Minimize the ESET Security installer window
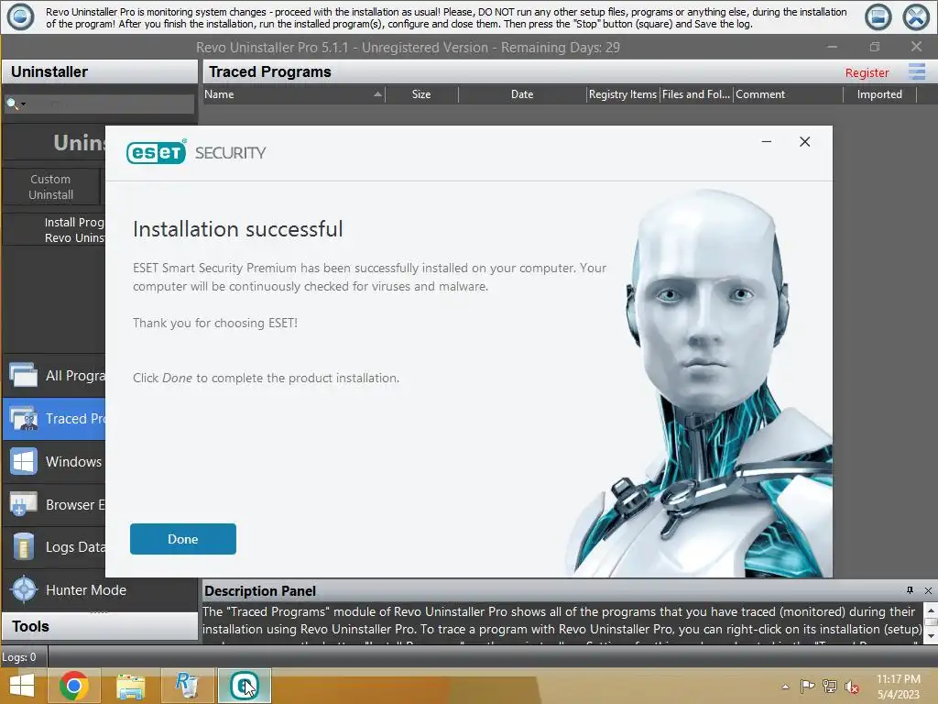Viewport: 938px width, 704px height. click(767, 142)
